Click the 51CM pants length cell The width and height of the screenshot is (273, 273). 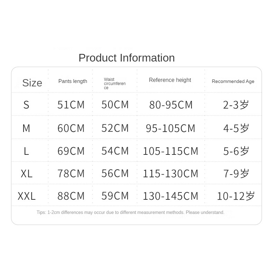coord(71,105)
